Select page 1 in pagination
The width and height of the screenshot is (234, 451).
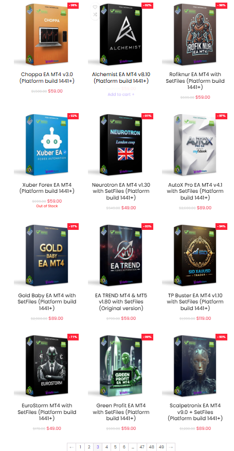(80, 447)
